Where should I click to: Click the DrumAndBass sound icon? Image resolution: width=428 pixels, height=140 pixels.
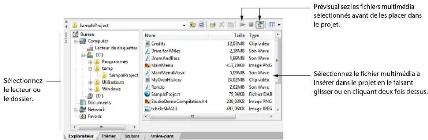pos(148,58)
